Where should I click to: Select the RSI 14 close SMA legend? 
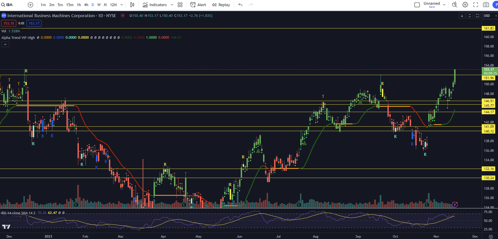pos(18,212)
